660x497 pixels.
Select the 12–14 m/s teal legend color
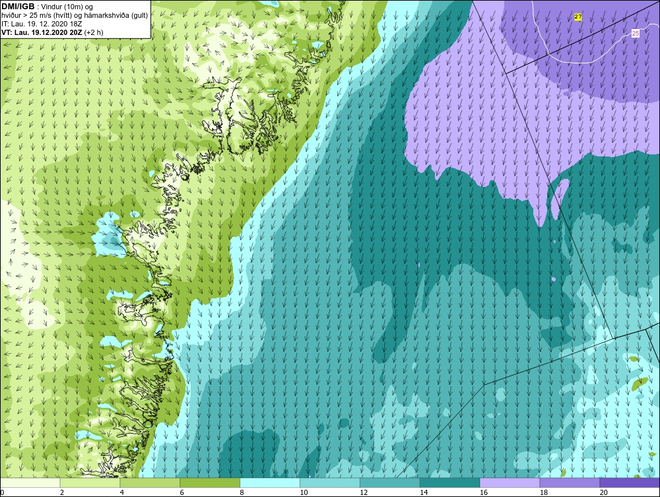coord(390,482)
